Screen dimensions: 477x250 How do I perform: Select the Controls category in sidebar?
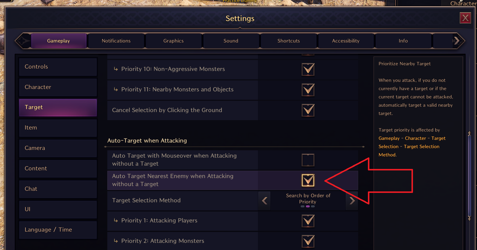(58, 67)
